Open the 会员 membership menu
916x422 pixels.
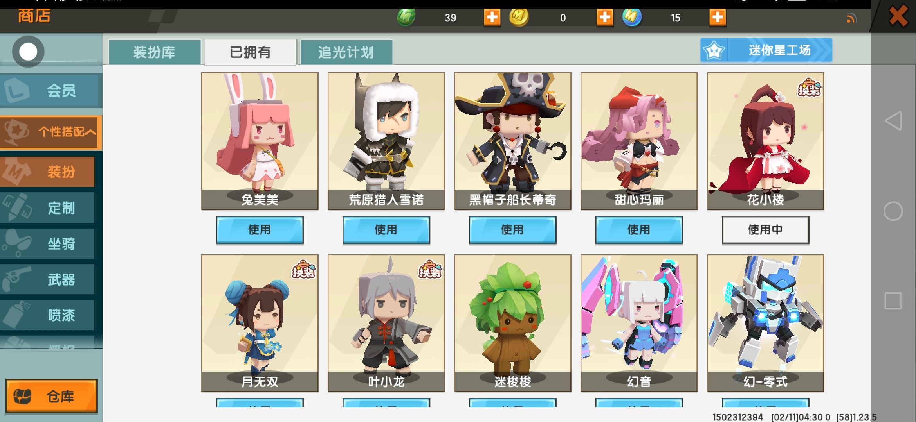pyautogui.click(x=51, y=91)
